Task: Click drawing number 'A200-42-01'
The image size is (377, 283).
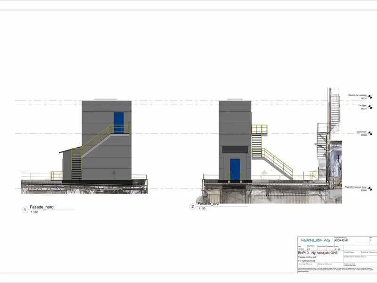Action: point(341,241)
